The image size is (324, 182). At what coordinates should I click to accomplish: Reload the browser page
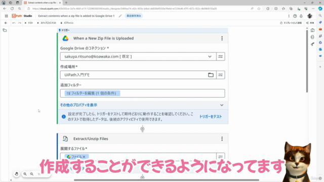pyautogui.click(x=12, y=9)
